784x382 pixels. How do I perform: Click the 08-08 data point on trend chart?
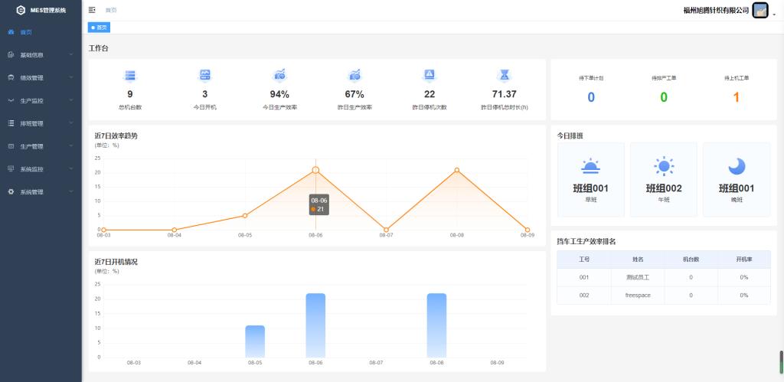click(x=457, y=170)
